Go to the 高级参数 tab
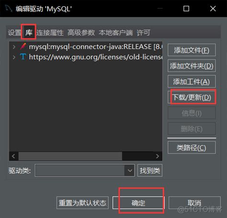 81,32
